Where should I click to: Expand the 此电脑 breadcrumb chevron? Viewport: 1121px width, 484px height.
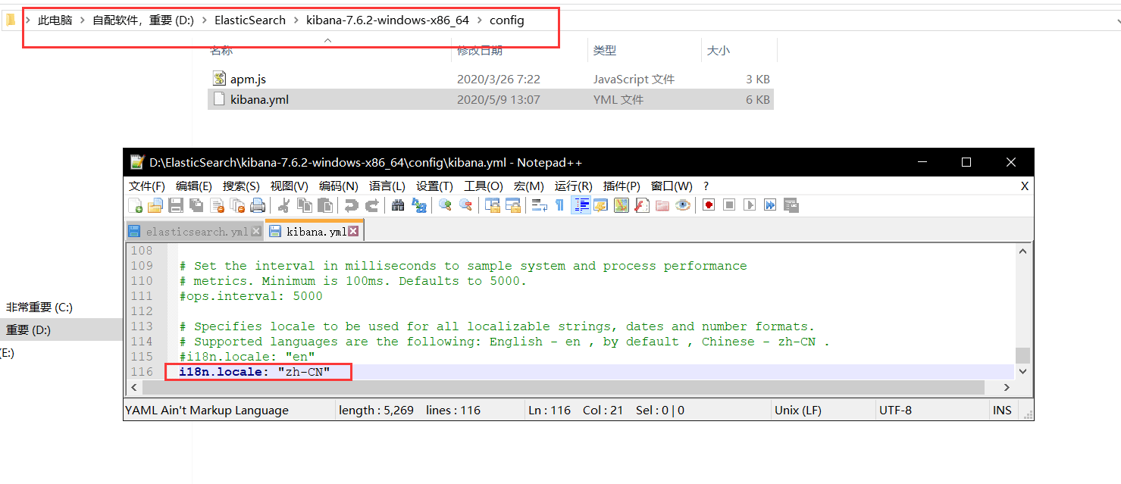click(x=82, y=20)
